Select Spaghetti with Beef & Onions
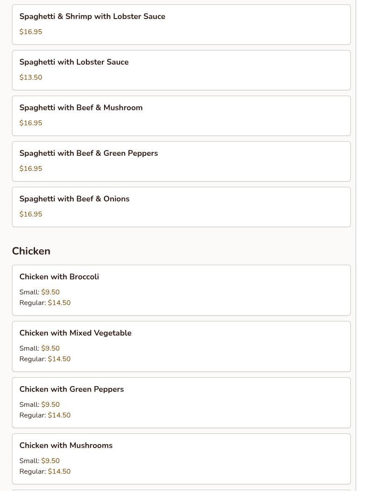Viewport: 365px width, 491px height. [x=74, y=199]
